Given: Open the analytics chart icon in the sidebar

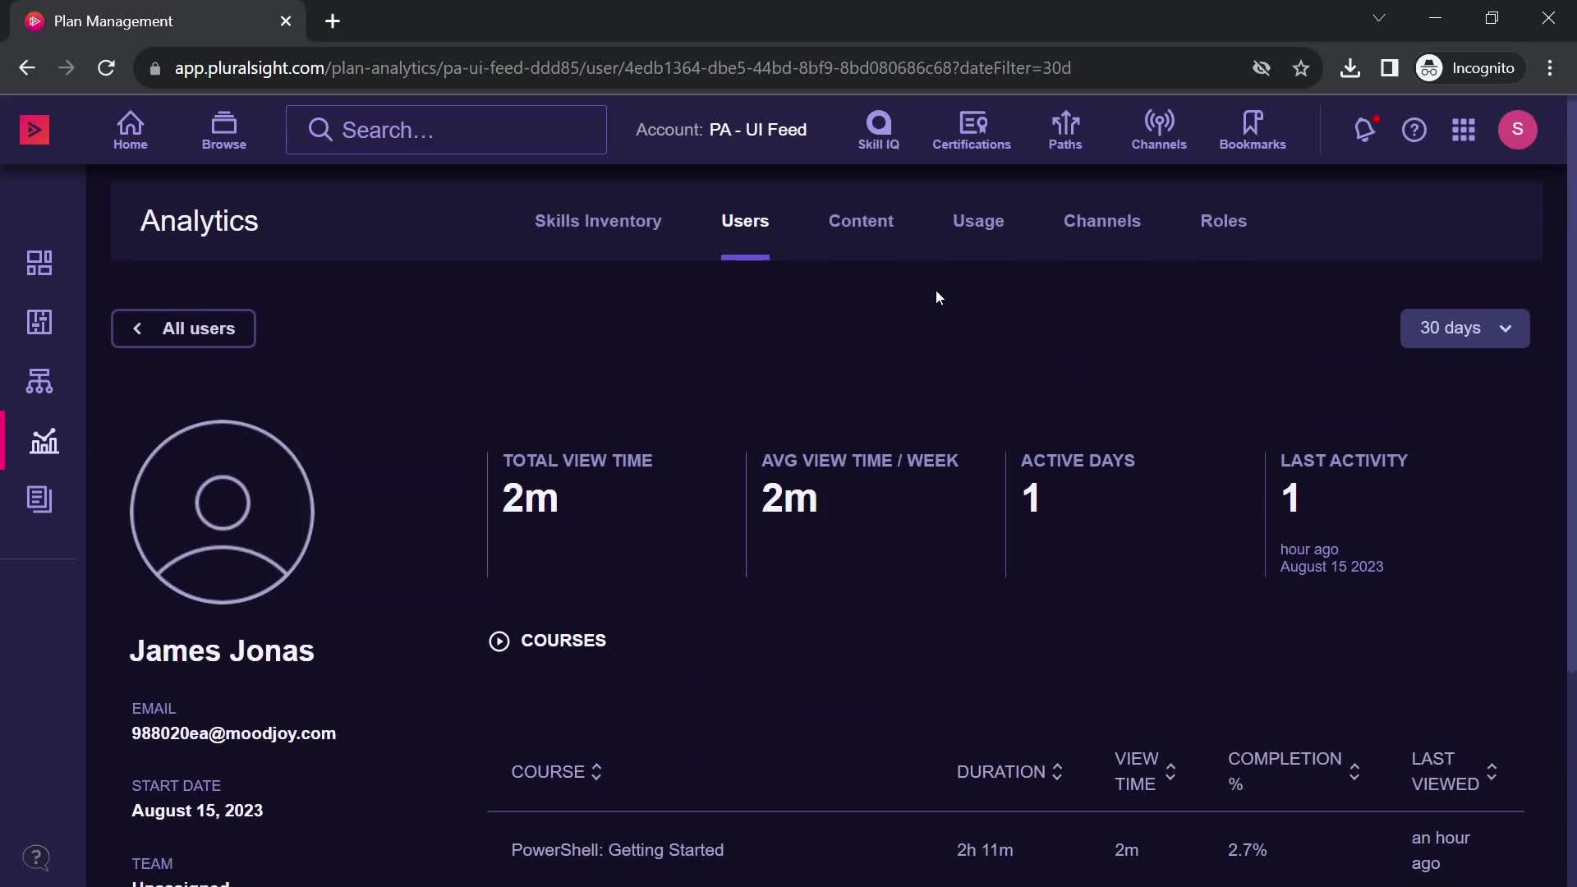Looking at the screenshot, I should click(44, 441).
